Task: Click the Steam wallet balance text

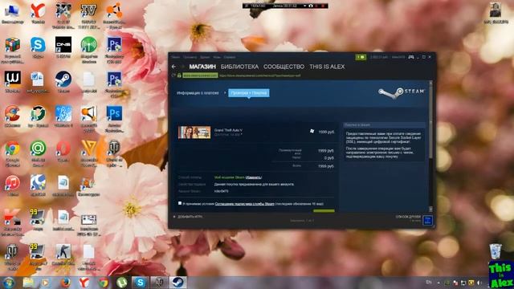Action: tap(378, 57)
